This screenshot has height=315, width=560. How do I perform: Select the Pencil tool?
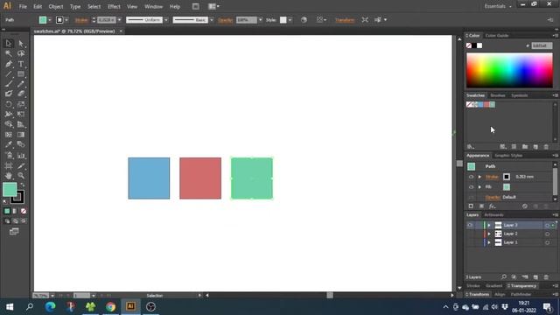[21, 84]
